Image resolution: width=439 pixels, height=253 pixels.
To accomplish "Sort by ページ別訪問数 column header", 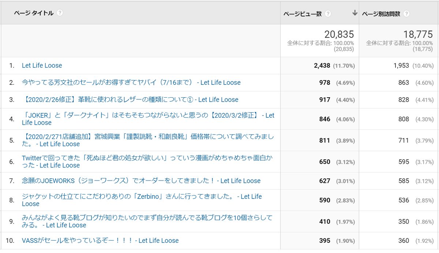I will [381, 14].
